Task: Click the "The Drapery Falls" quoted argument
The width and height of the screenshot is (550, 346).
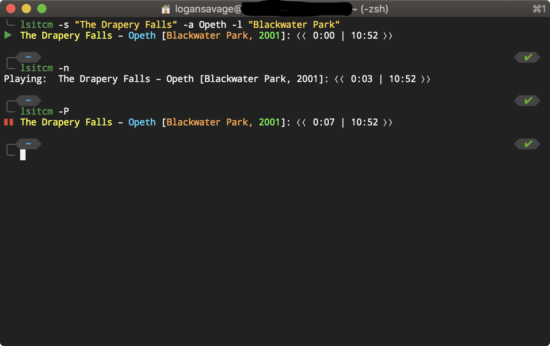Action: 126,25
